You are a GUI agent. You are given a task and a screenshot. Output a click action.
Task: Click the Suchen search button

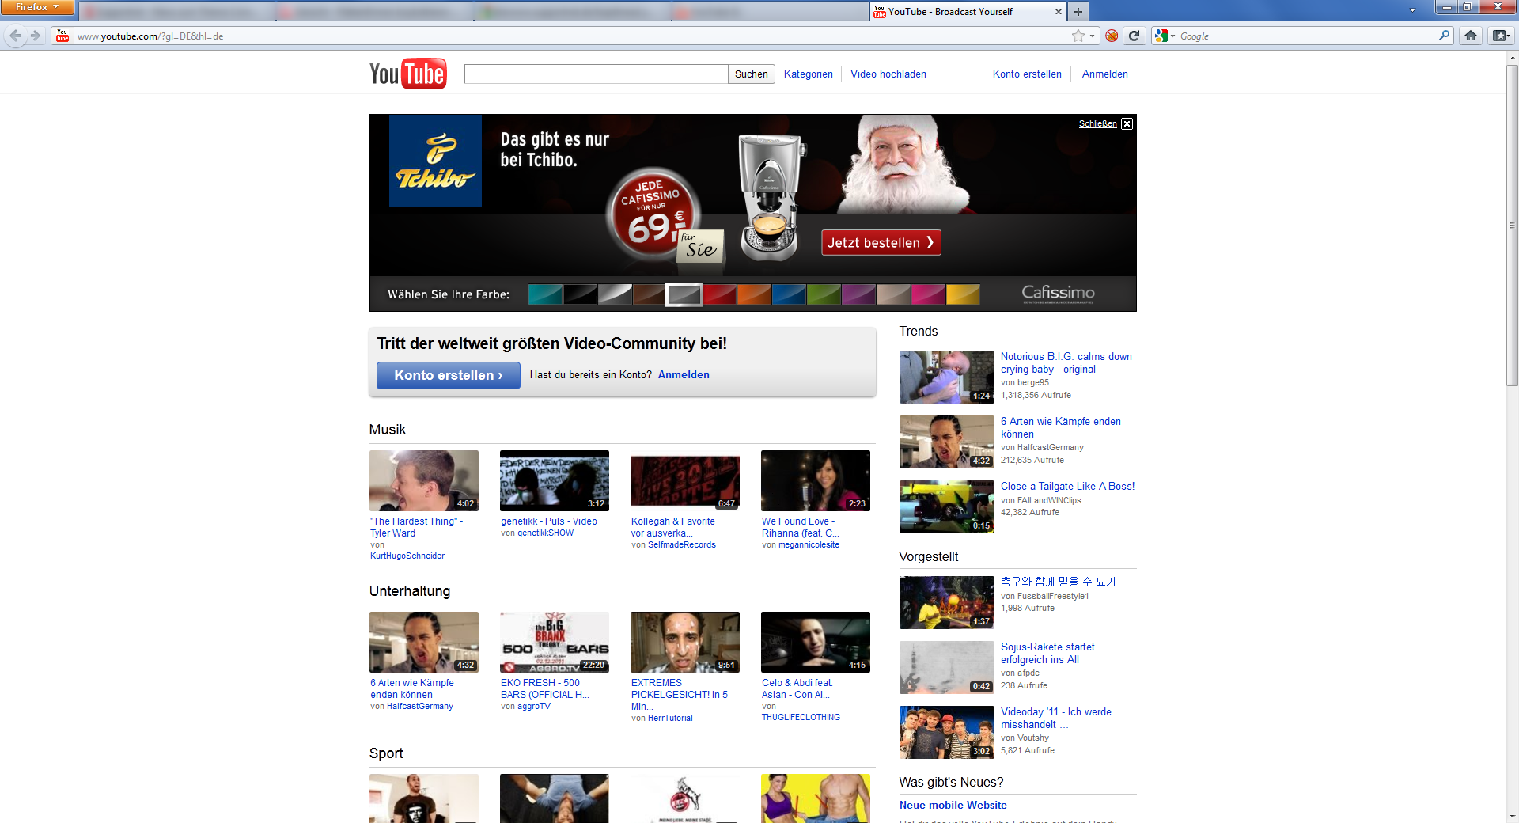pos(751,74)
